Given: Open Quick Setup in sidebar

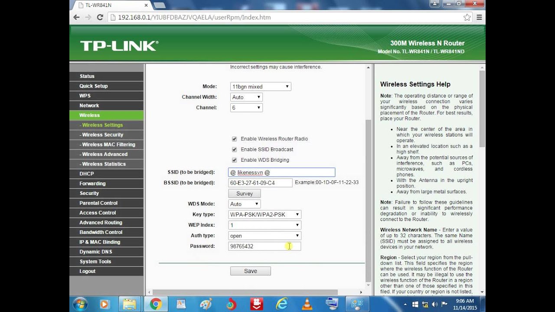Looking at the screenshot, I should point(106,86).
